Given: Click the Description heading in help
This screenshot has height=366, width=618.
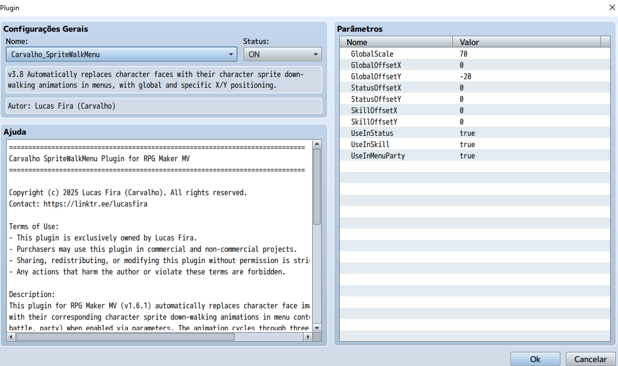Looking at the screenshot, I should 32,294.
